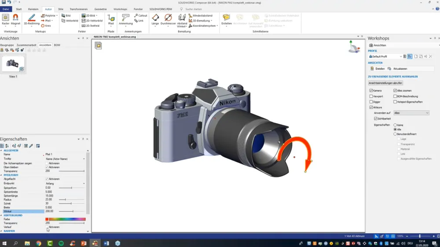Select Abstand Winkel measurement
This screenshot has height=247, width=440.
(182, 21)
